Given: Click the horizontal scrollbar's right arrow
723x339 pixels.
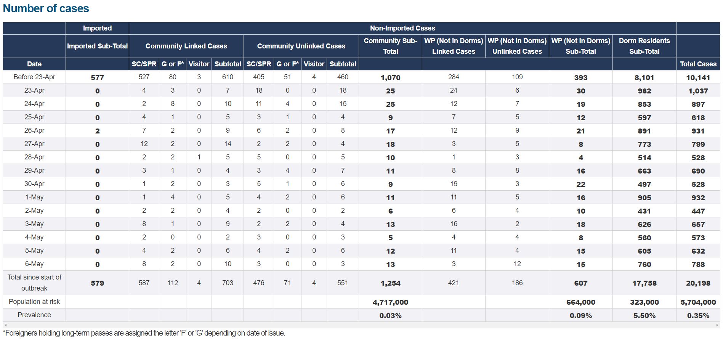Looking at the screenshot, I should pyautogui.click(x=717, y=325).
